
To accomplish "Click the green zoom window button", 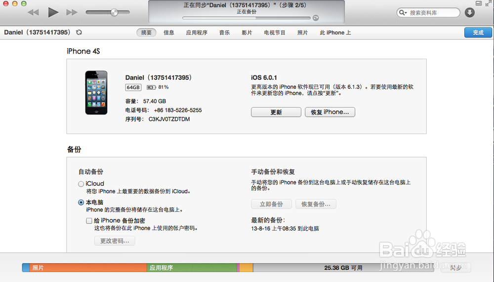I will point(24,3).
